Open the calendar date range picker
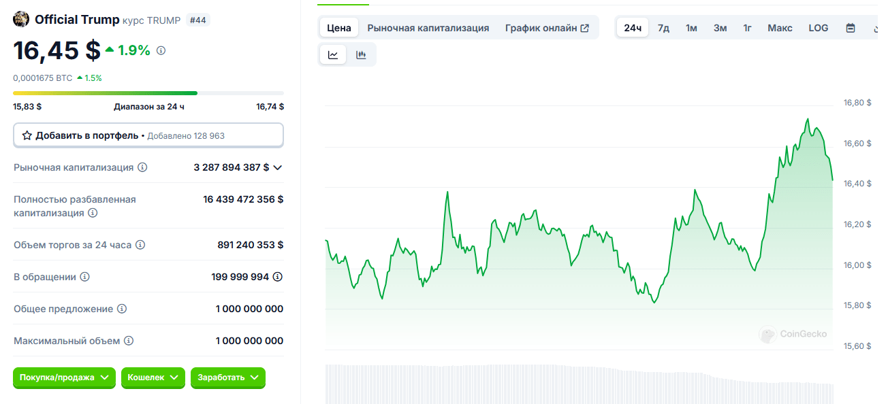This screenshot has width=888, height=404. (851, 28)
